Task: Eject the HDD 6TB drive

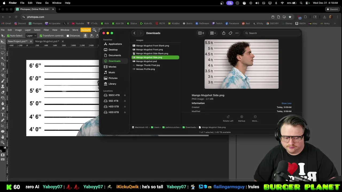Action: (125, 112)
